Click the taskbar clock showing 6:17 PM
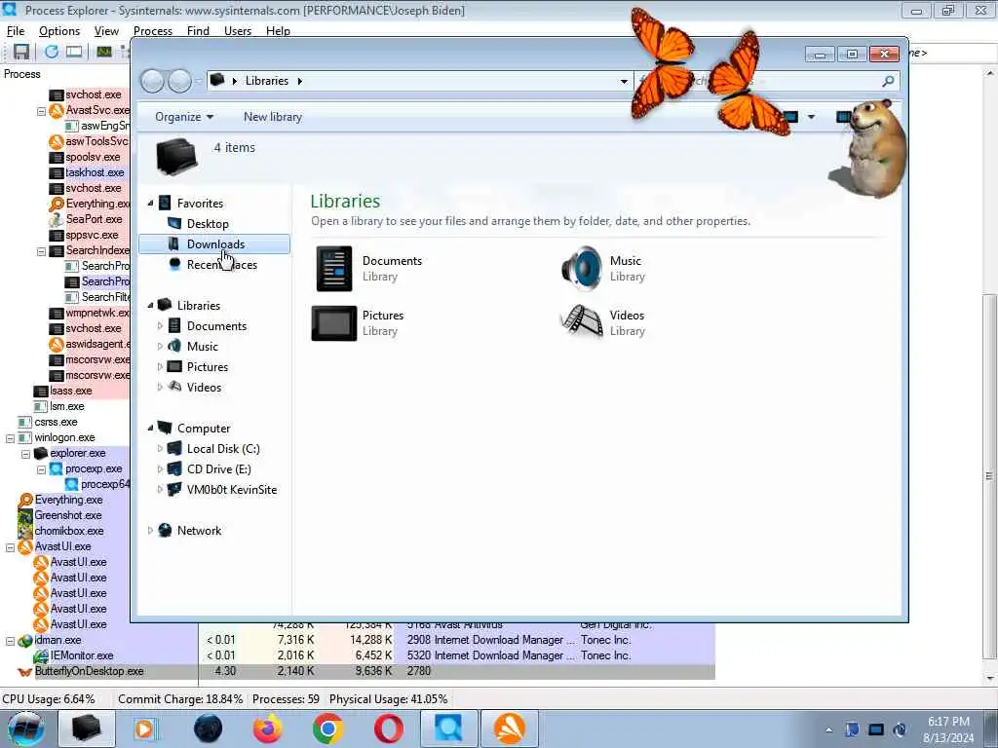This screenshot has height=748, width=998. coord(947,729)
